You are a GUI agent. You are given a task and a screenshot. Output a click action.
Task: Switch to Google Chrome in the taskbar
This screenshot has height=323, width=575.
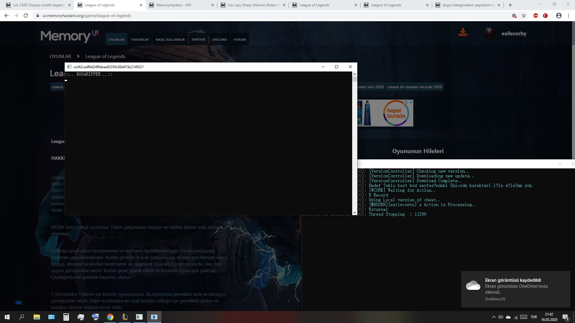coord(110,317)
